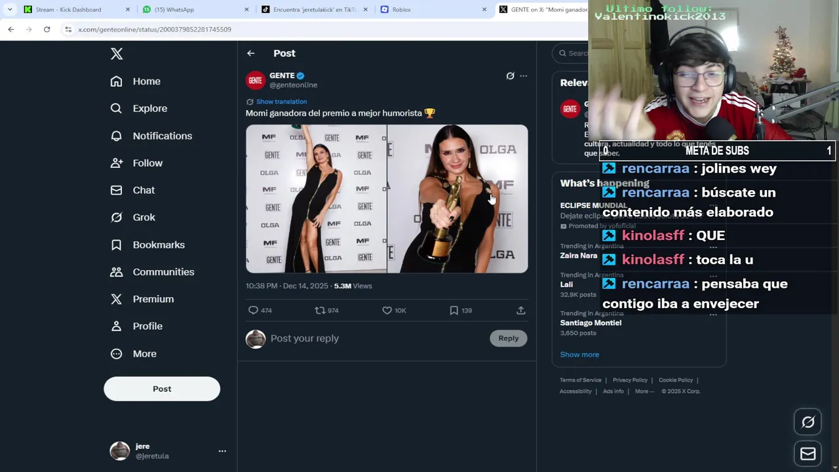This screenshot has width=839, height=472.
Task: Click the address bar URL
Action: [x=155, y=29]
